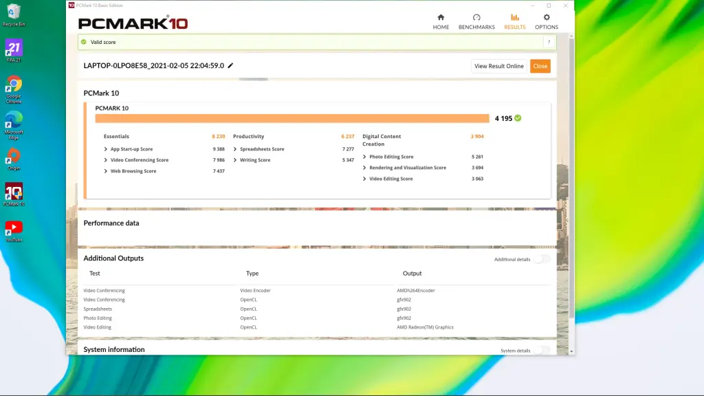Open the Results tab
This screenshot has height=396, width=704.
[x=514, y=21]
